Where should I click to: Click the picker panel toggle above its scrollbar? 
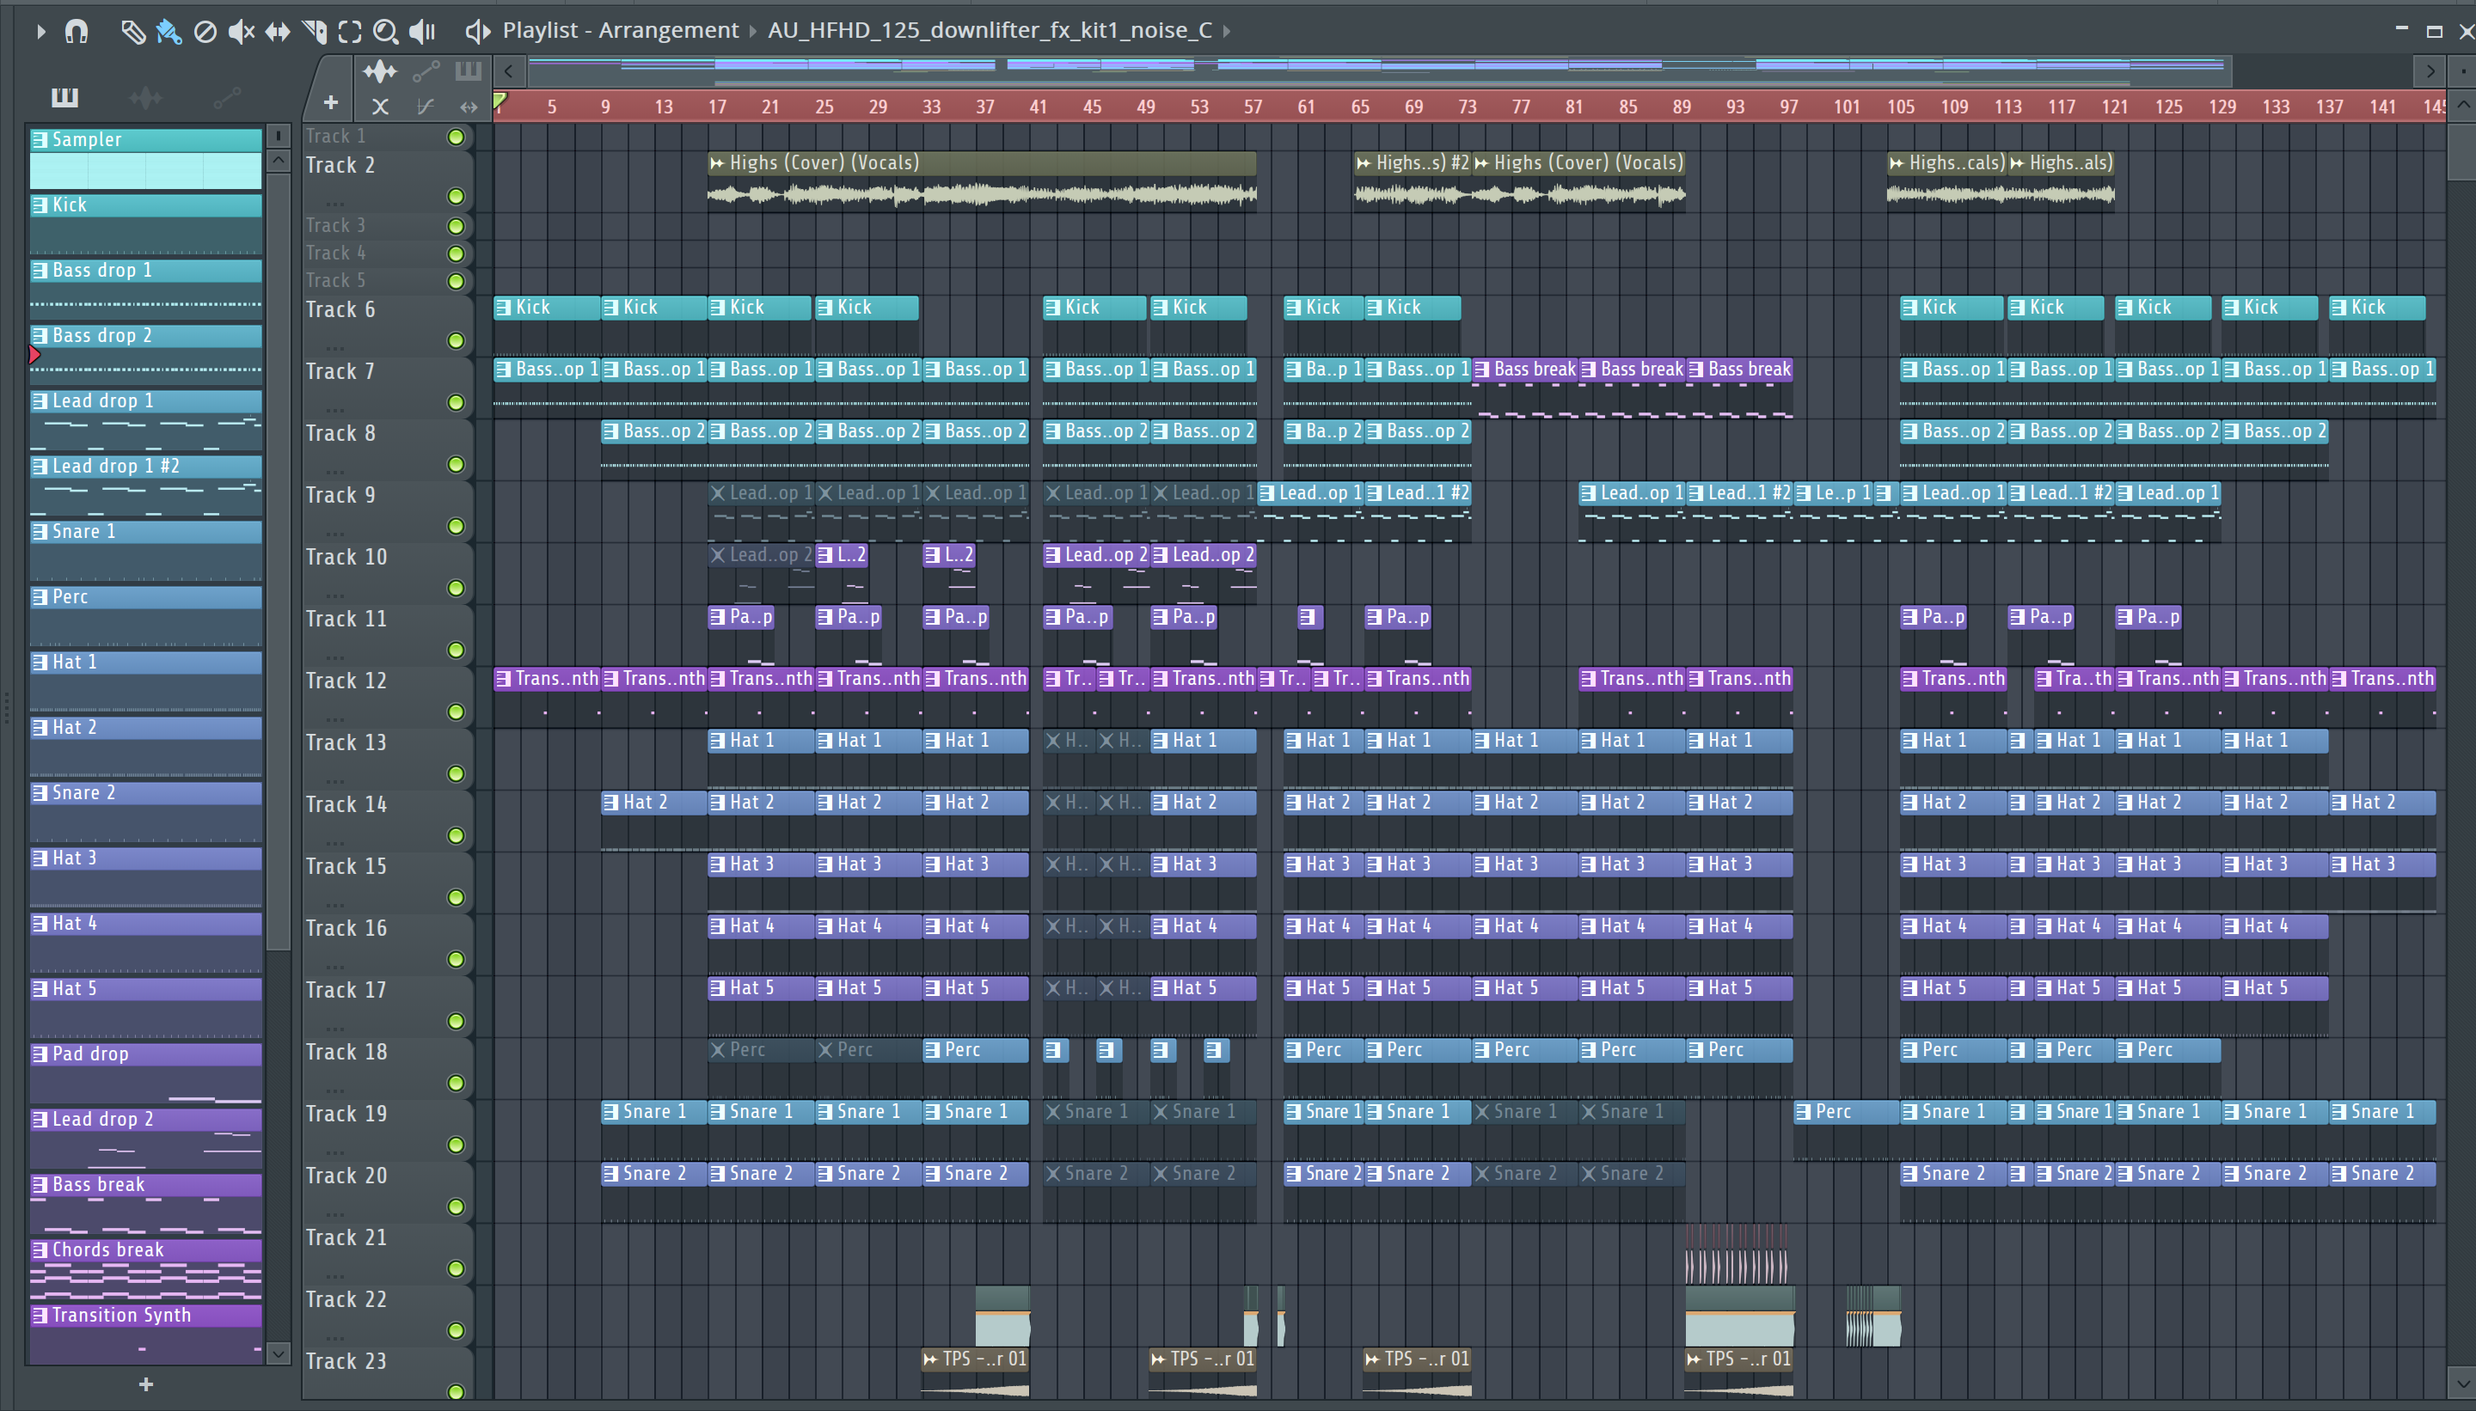[278, 136]
